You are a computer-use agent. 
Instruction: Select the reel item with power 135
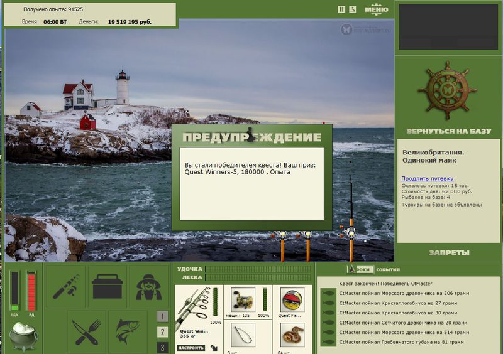tap(243, 300)
